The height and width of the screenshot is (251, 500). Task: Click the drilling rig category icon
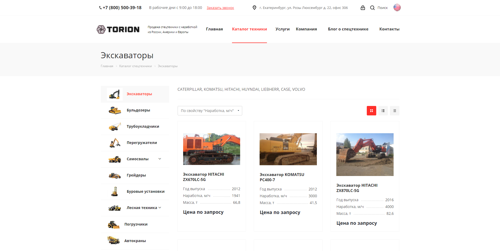115,191
